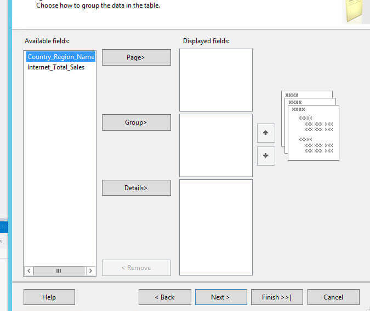Click the Group displayed fields box
Viewport: 370px width, 311px height.
click(x=216, y=145)
